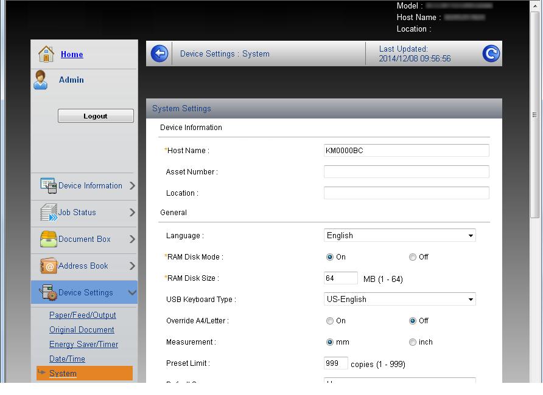Click the Device Settings gear icon

click(48, 292)
